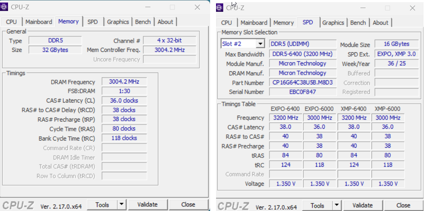The height and width of the screenshot is (211, 435).
Task: Open Tools dropdown arrow in left window
Action: 122,205
